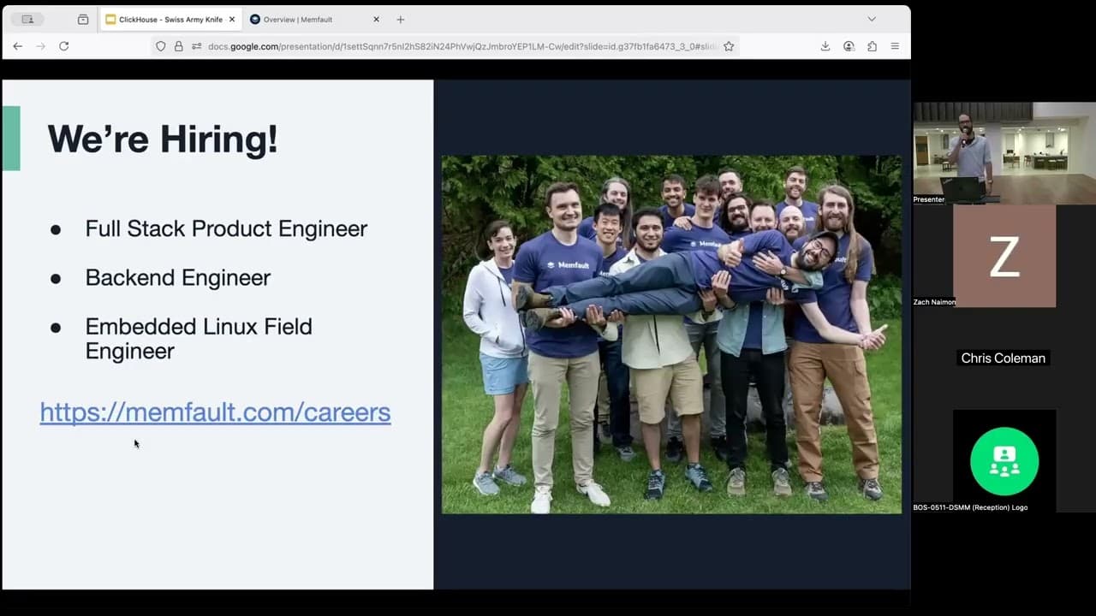Bookmark this page with the star icon
The width and height of the screenshot is (1096, 616).
tap(729, 46)
